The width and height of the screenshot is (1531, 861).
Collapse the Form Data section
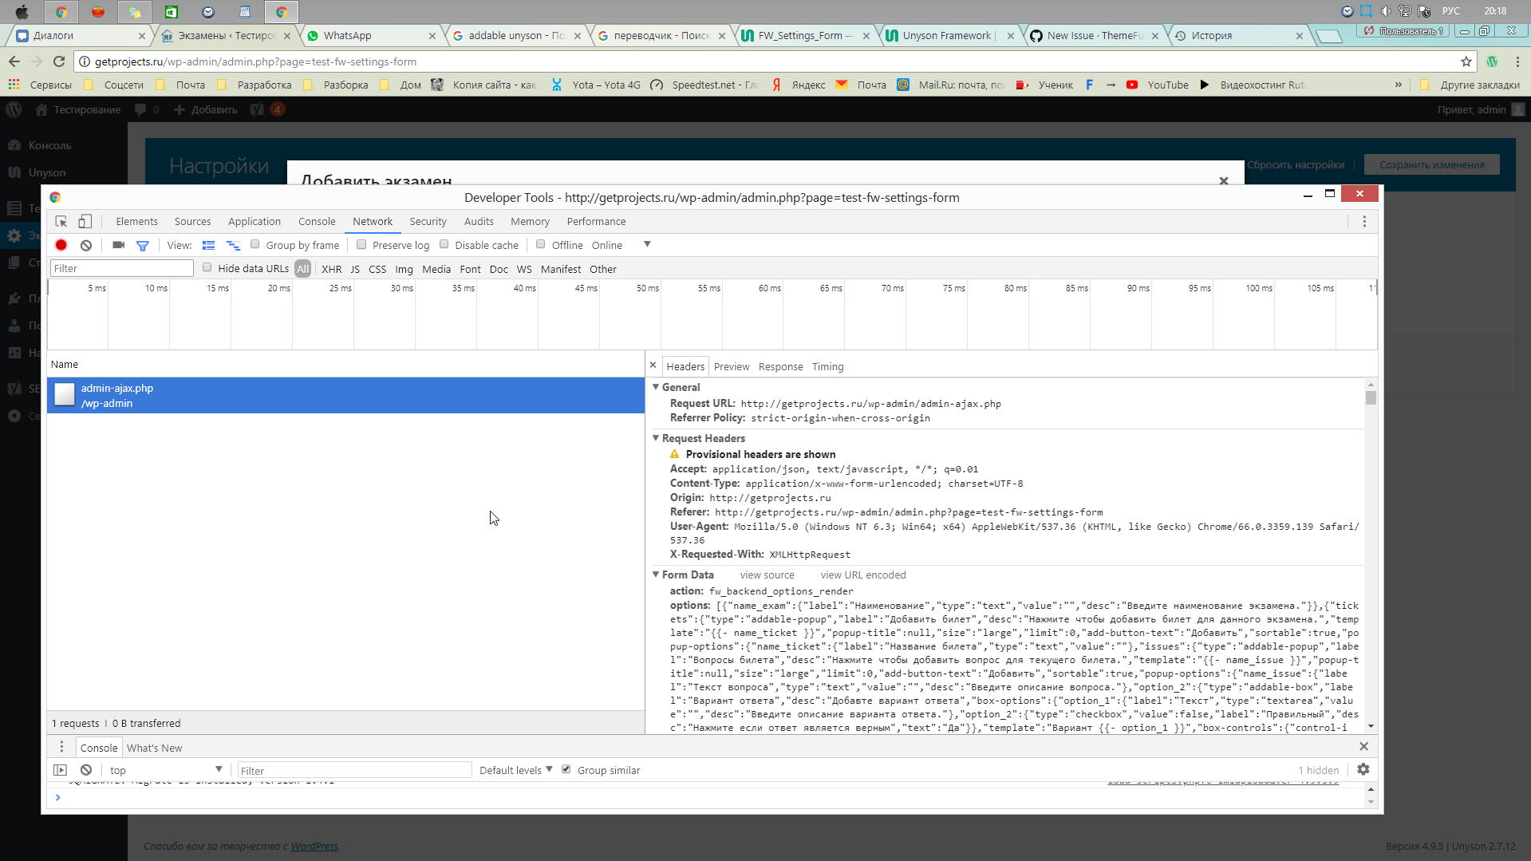click(x=656, y=575)
